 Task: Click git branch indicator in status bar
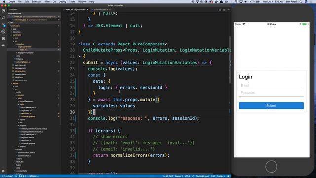click(x=7, y=176)
